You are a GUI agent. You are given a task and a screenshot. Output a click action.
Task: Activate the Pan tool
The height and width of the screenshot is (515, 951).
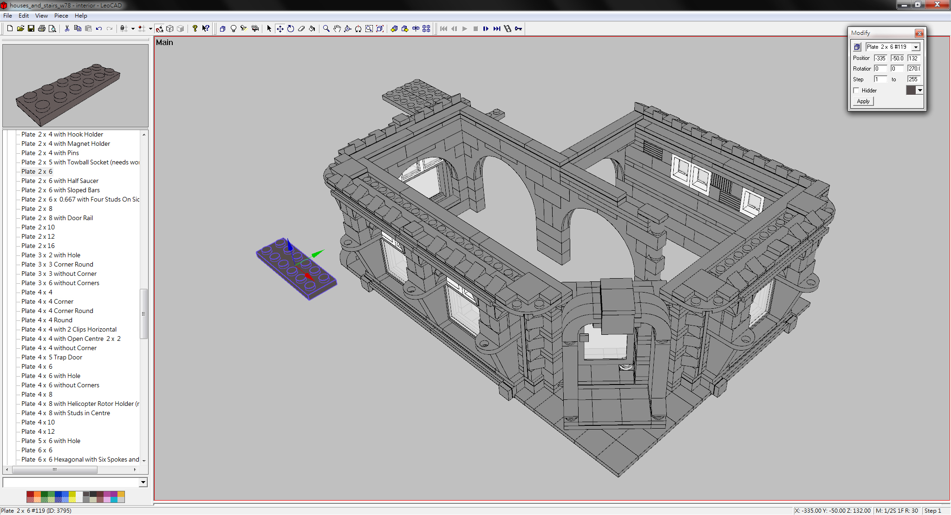(337, 29)
